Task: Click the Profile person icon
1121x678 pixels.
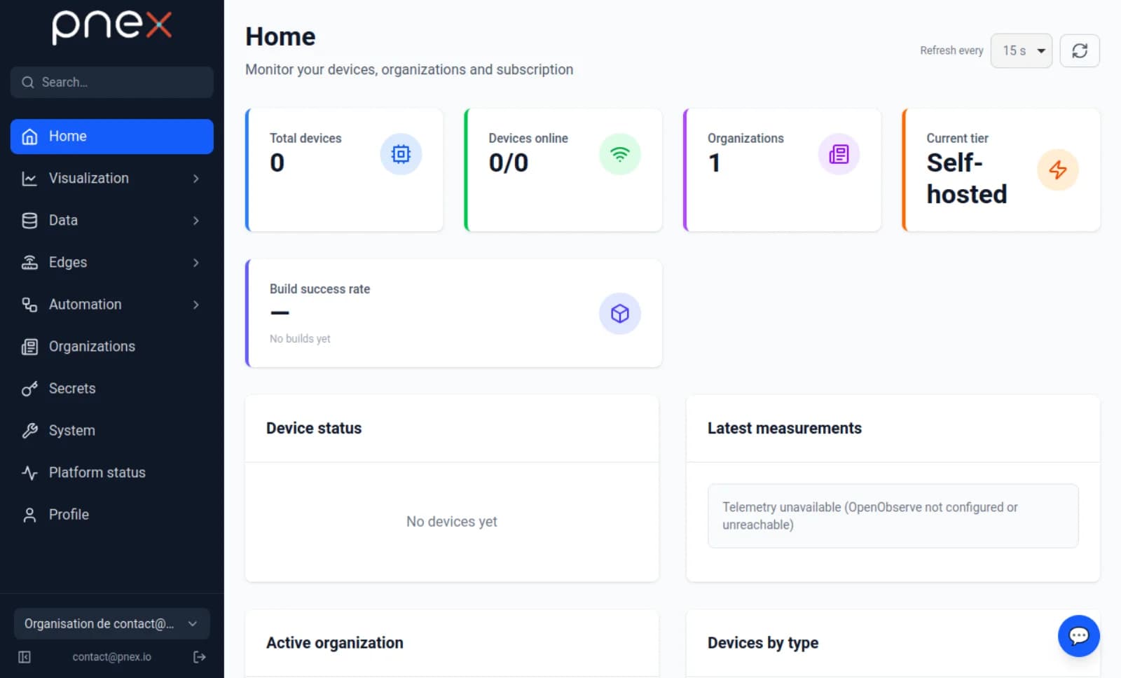Action: pyautogui.click(x=29, y=515)
